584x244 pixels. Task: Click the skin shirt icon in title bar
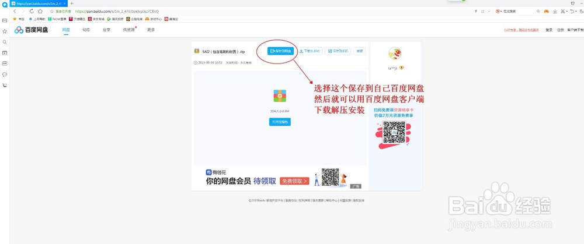[573, 3]
